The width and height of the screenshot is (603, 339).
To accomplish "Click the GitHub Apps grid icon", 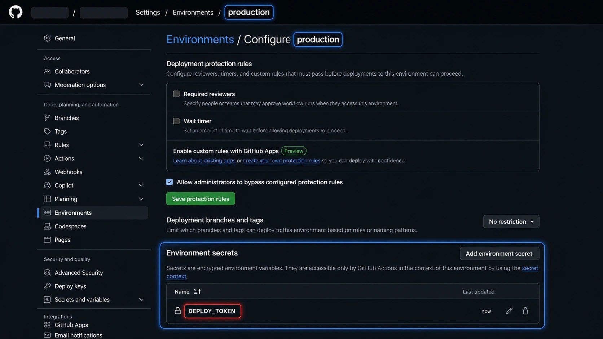I will tap(47, 325).
